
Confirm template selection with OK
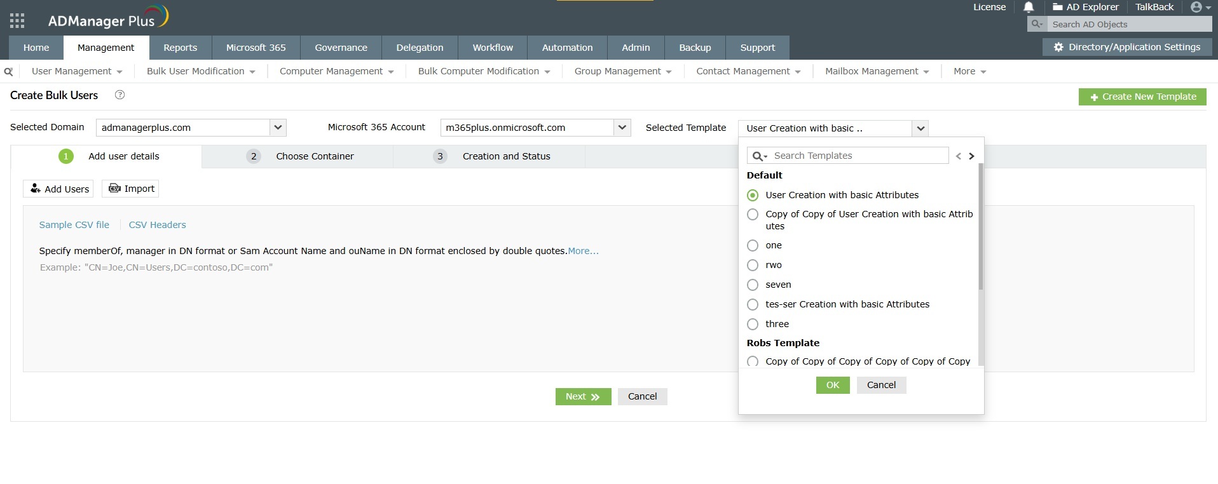click(x=833, y=385)
